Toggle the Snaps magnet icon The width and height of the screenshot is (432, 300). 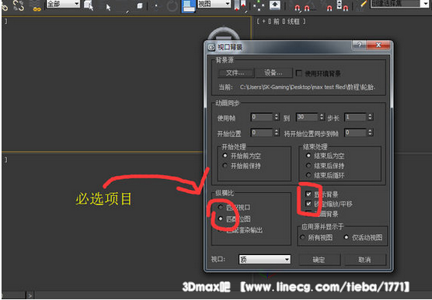coord(298,8)
